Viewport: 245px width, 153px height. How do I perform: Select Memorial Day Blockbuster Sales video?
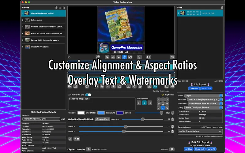(x=43, y=27)
